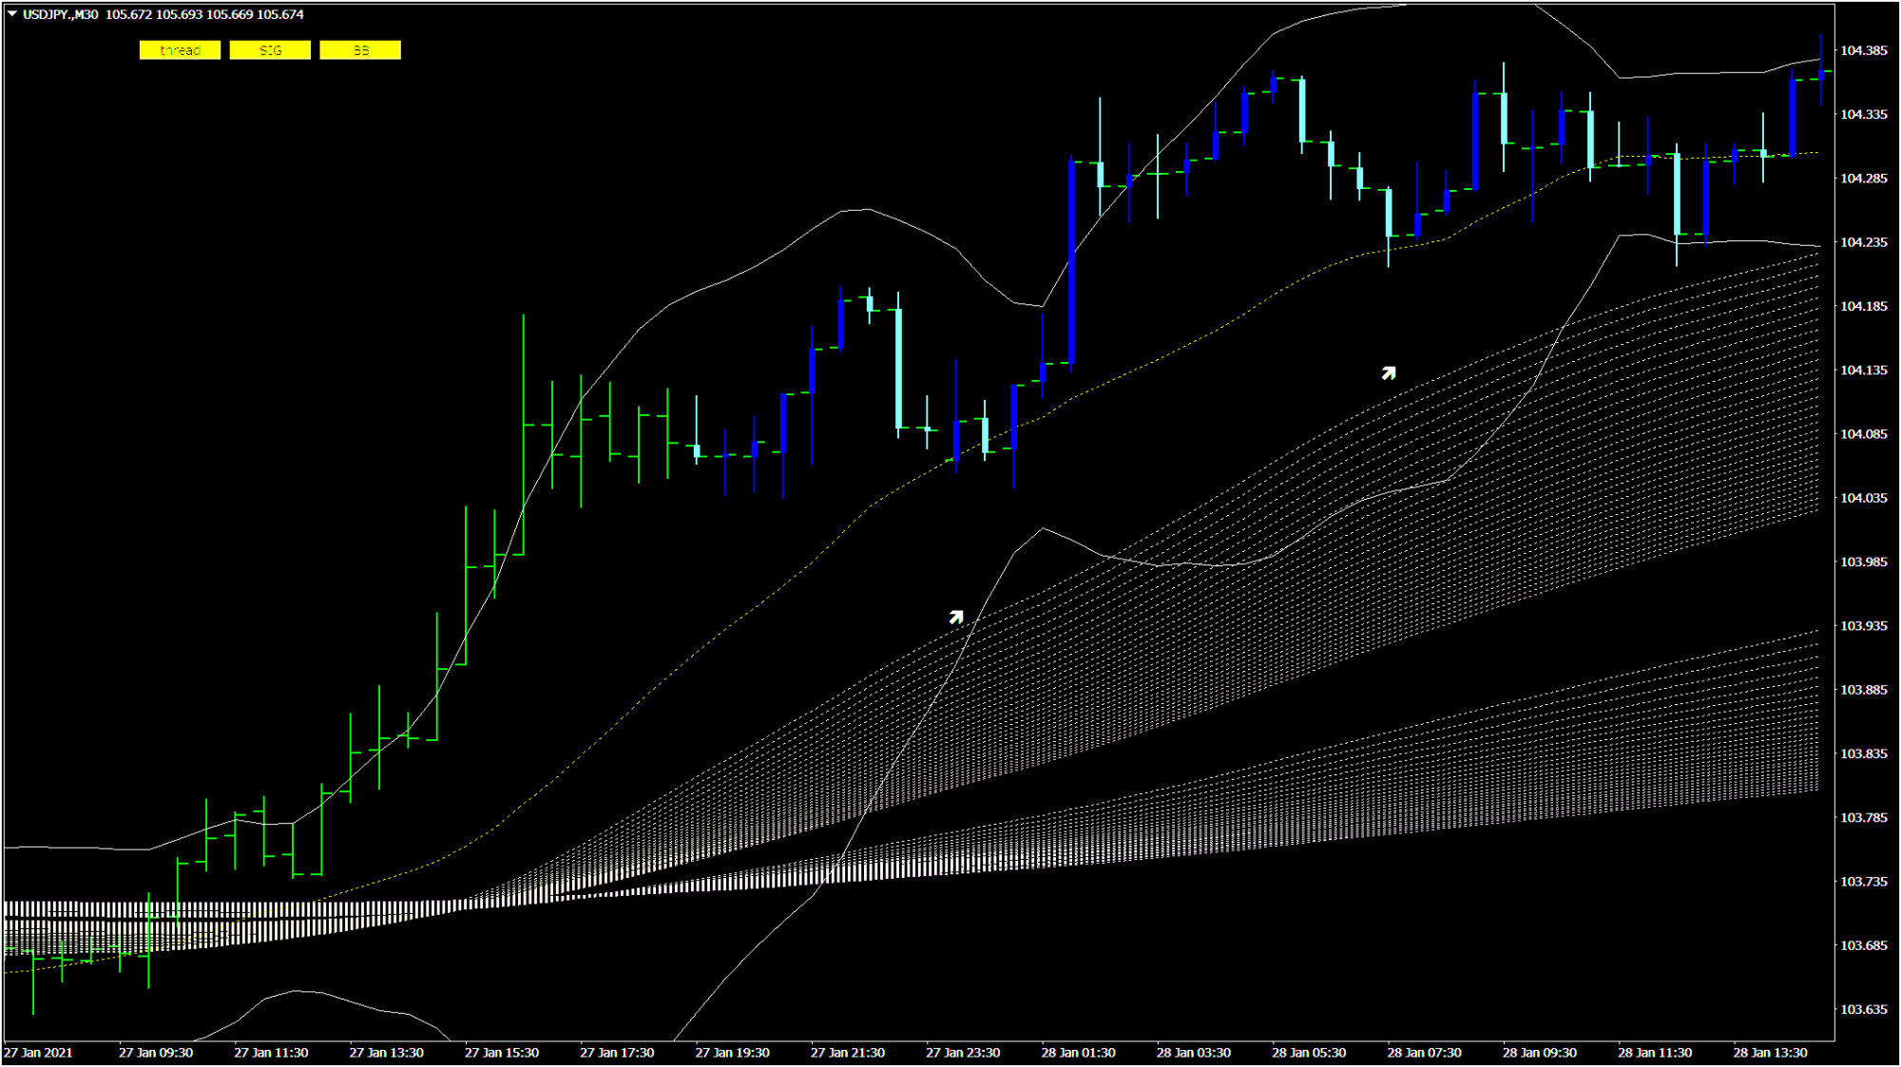Click the 104.185 price scale label
The width and height of the screenshot is (1901, 1067).
coord(1864,306)
